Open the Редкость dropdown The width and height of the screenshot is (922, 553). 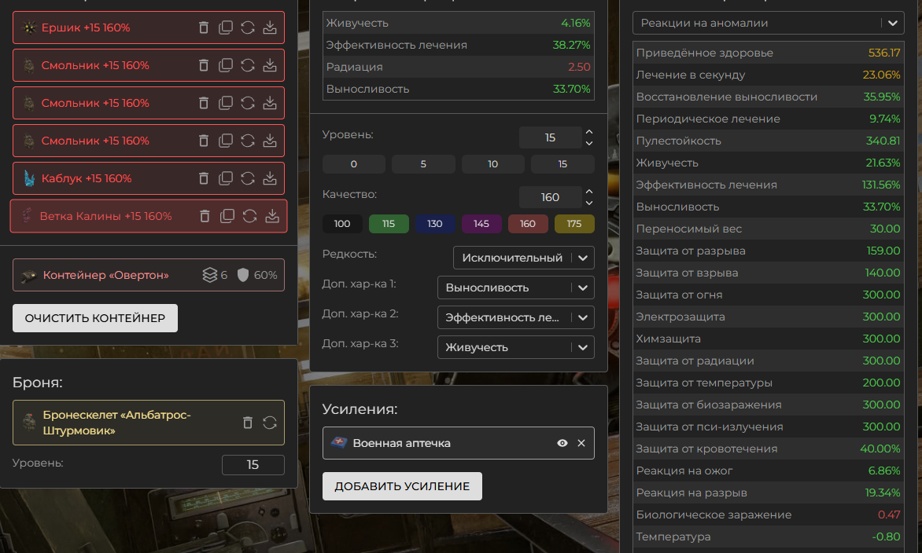point(523,258)
